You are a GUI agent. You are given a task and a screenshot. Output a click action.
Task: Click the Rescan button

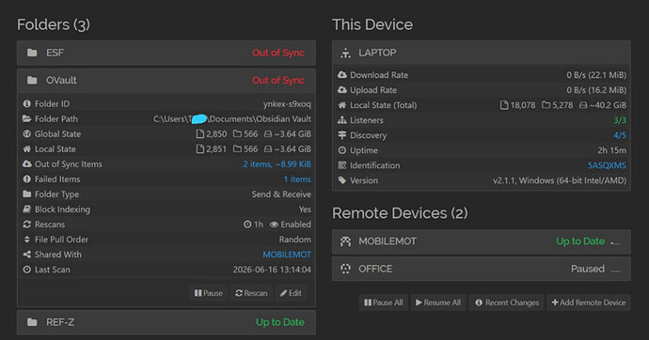coord(251,293)
